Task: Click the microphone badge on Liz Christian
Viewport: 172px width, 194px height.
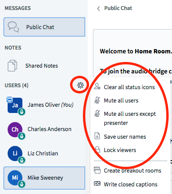Action: pyautogui.click(x=21, y=160)
